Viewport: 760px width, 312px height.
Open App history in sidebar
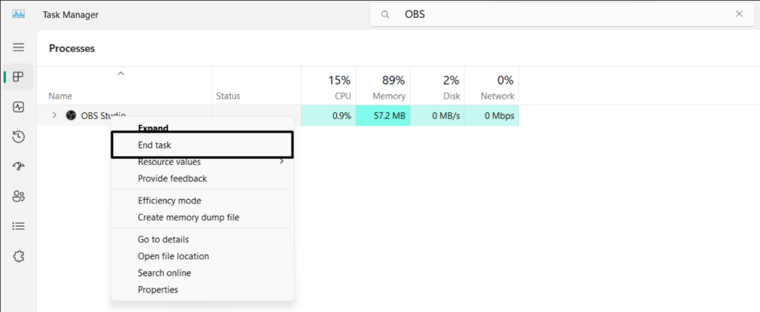(19, 137)
